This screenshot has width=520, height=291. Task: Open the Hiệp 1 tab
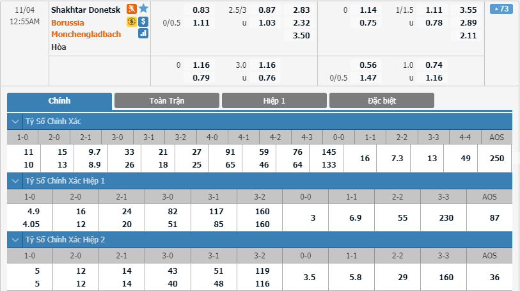[x=274, y=100]
